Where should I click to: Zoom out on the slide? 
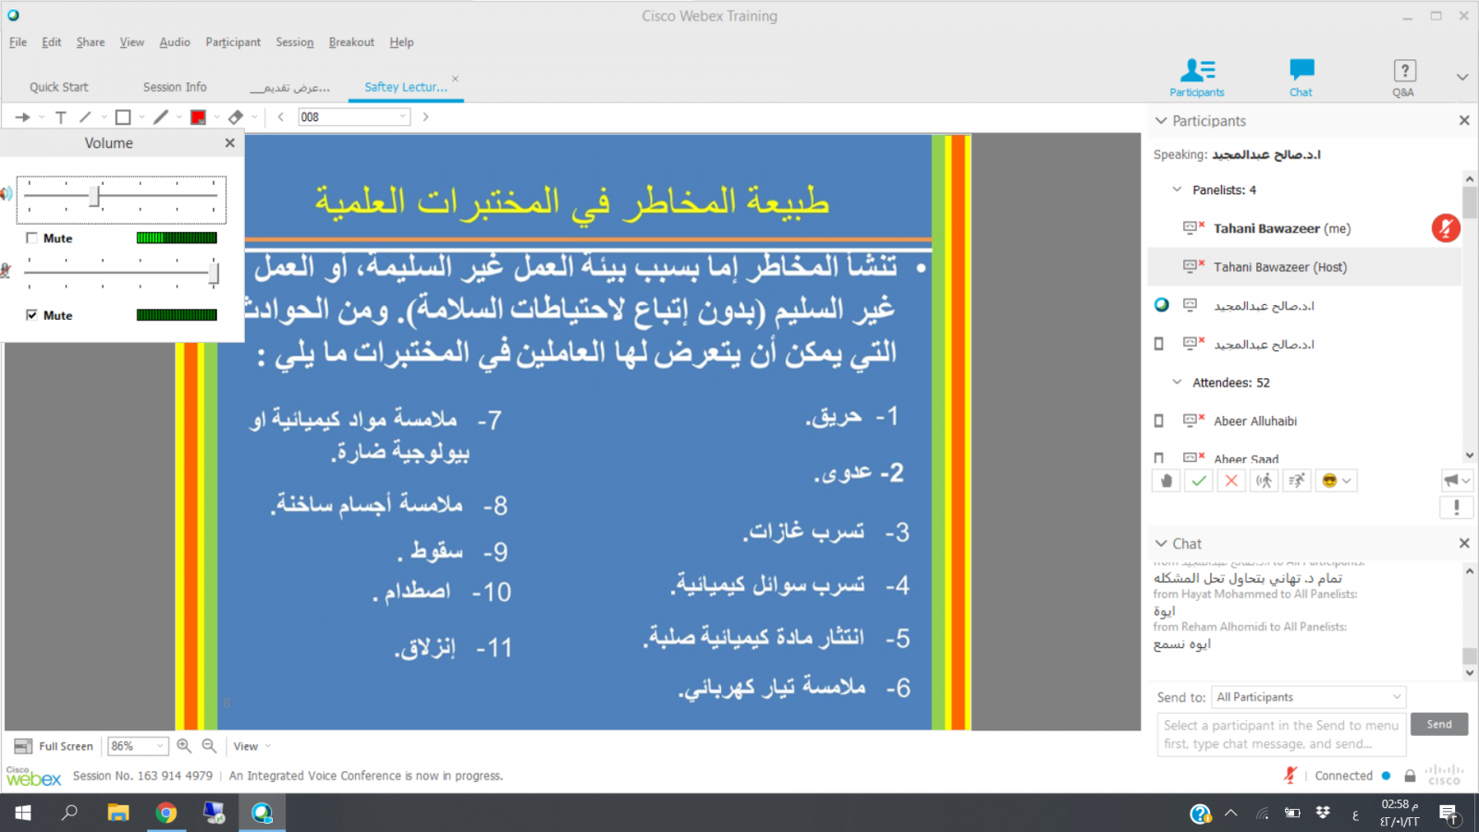point(209,746)
